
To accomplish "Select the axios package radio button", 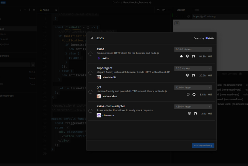I will click(90, 54).
